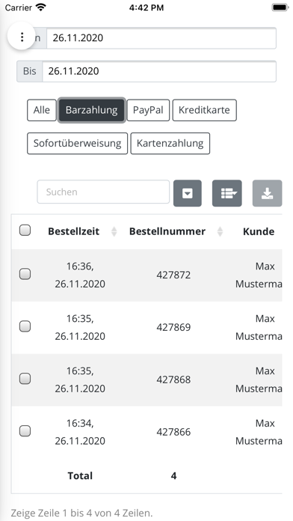The height and width of the screenshot is (521, 293).
Task: Open the Bis date field
Action: 159,71
